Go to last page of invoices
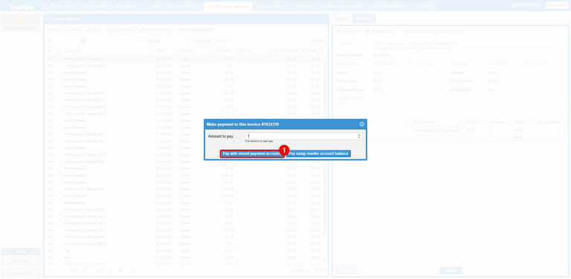The width and height of the screenshot is (571, 279). [120, 270]
